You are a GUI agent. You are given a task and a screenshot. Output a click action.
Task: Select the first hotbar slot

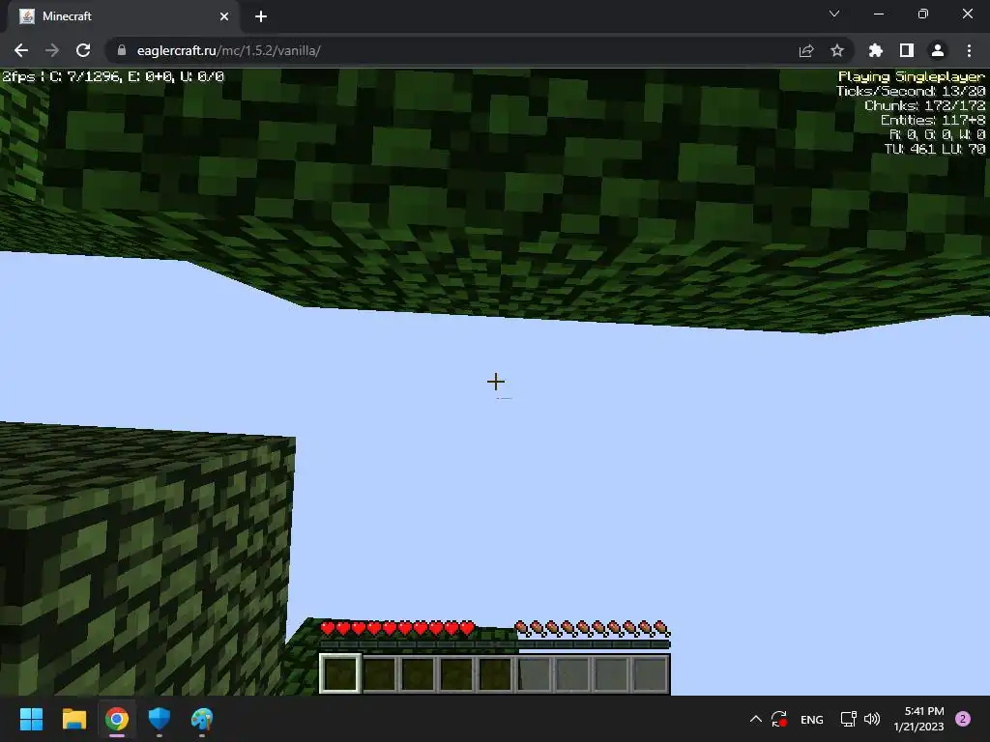coord(341,673)
